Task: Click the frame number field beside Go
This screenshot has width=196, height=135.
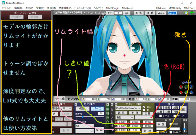Action: coord(118,13)
